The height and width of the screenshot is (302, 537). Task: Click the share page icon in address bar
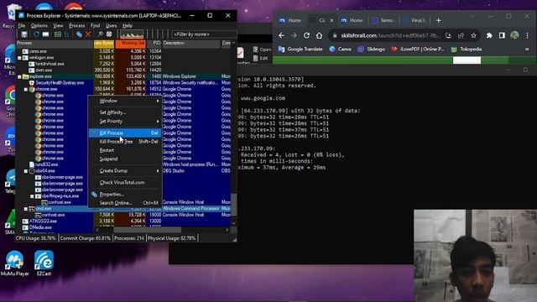tap(461, 35)
